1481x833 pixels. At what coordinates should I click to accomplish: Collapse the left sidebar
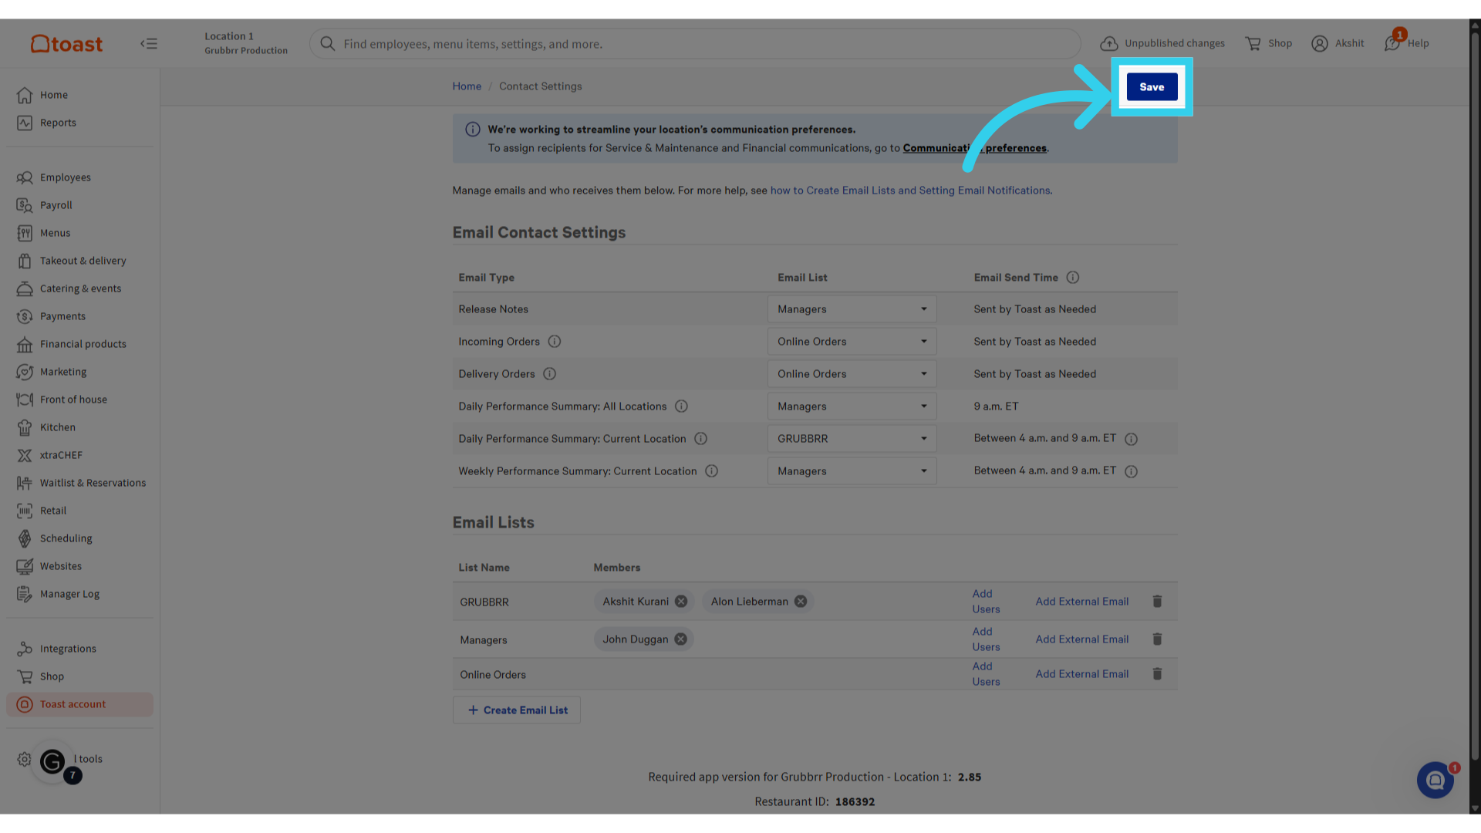point(149,43)
